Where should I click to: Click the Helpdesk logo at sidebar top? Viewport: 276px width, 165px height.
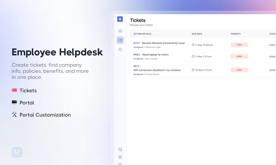(x=120, y=19)
